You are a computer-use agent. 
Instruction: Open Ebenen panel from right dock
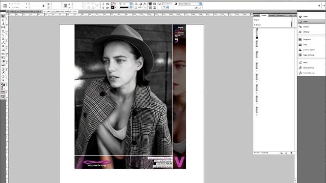pyautogui.click(x=311, y=16)
